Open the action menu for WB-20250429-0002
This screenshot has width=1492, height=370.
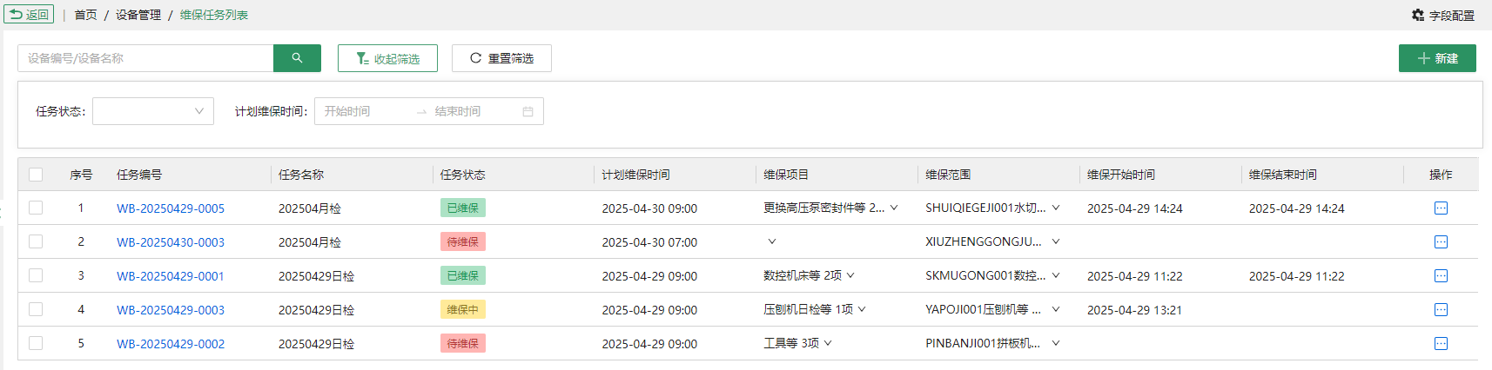[1441, 344]
